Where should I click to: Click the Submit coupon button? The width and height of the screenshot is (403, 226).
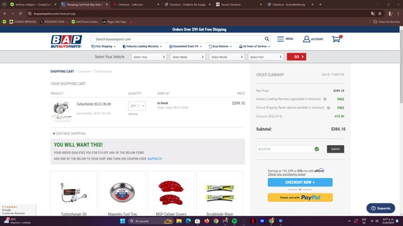pos(336,149)
